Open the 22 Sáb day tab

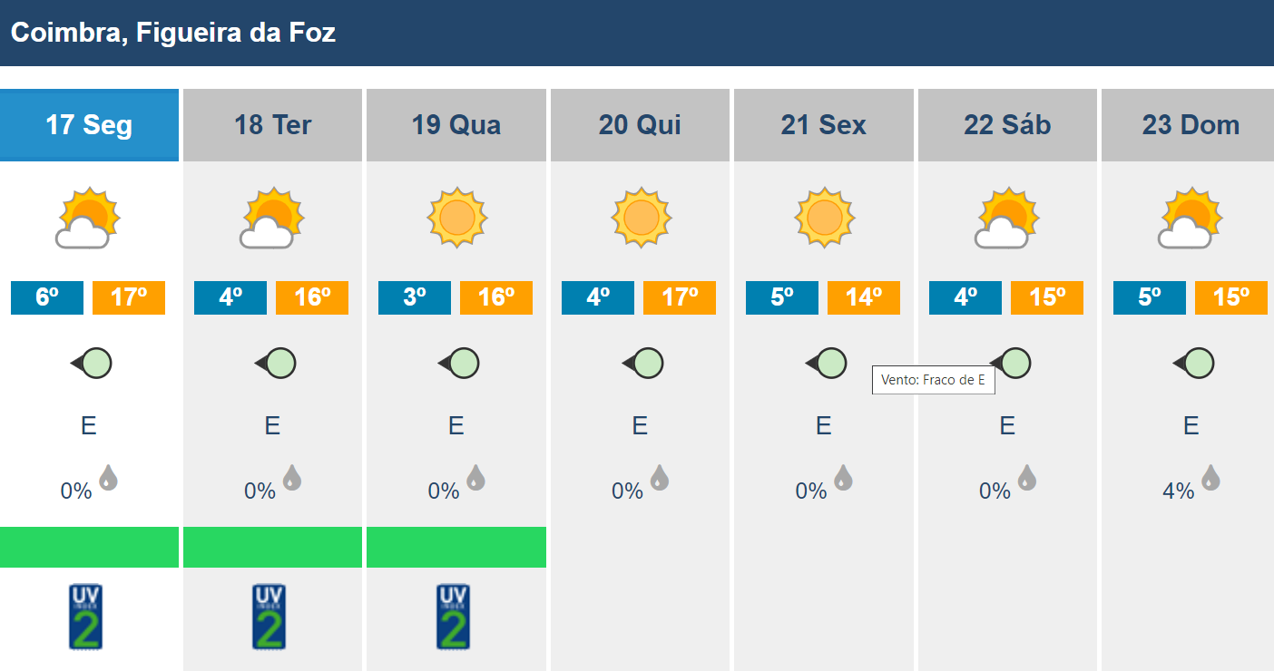1007,125
